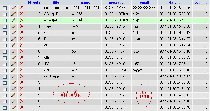Delete row with id_quiz 11
This screenshot has height=111, width=210.
22,70
